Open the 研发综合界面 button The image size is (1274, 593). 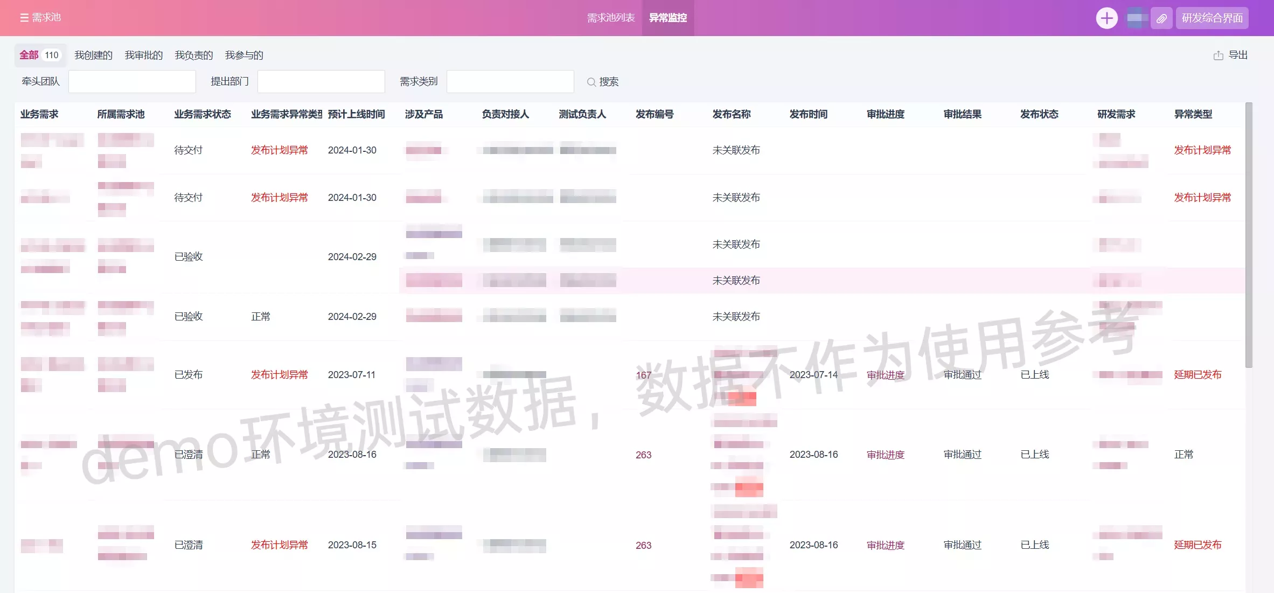click(x=1212, y=18)
